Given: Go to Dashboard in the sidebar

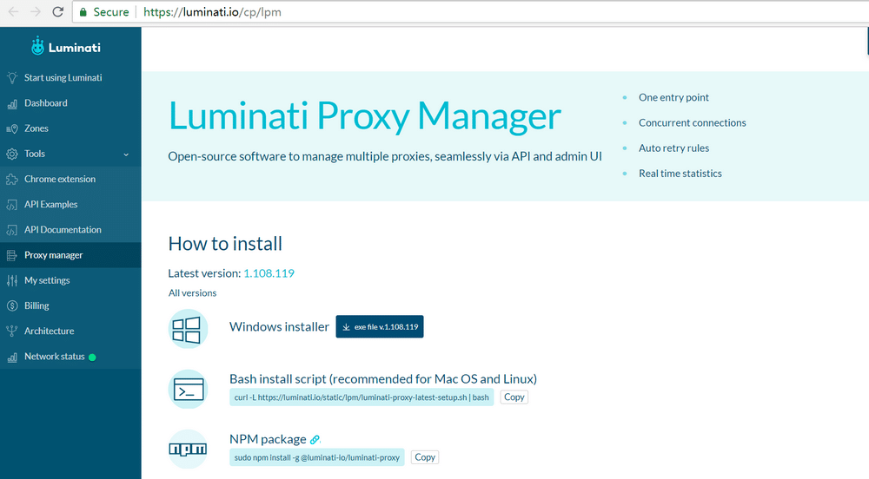Looking at the screenshot, I should coord(46,103).
